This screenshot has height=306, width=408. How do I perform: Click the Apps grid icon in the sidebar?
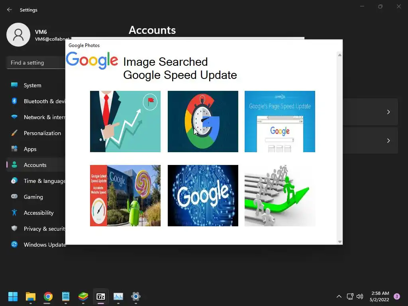click(14, 149)
